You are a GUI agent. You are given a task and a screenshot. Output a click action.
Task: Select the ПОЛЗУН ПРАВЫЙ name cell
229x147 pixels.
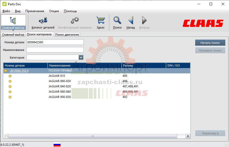coord(60,71)
